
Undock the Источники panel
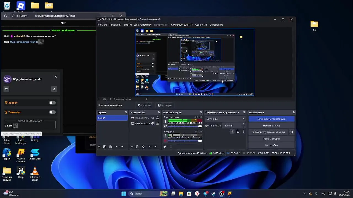pos(159,112)
